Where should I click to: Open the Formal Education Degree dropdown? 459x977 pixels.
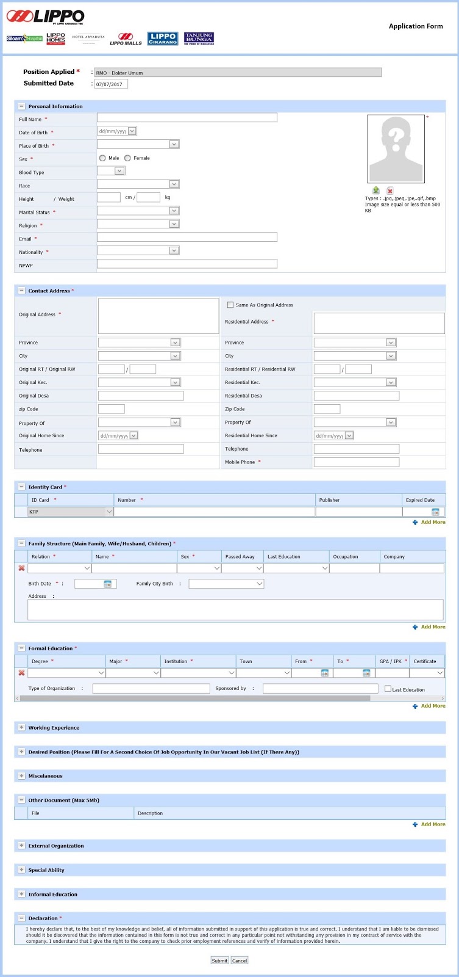click(x=67, y=673)
